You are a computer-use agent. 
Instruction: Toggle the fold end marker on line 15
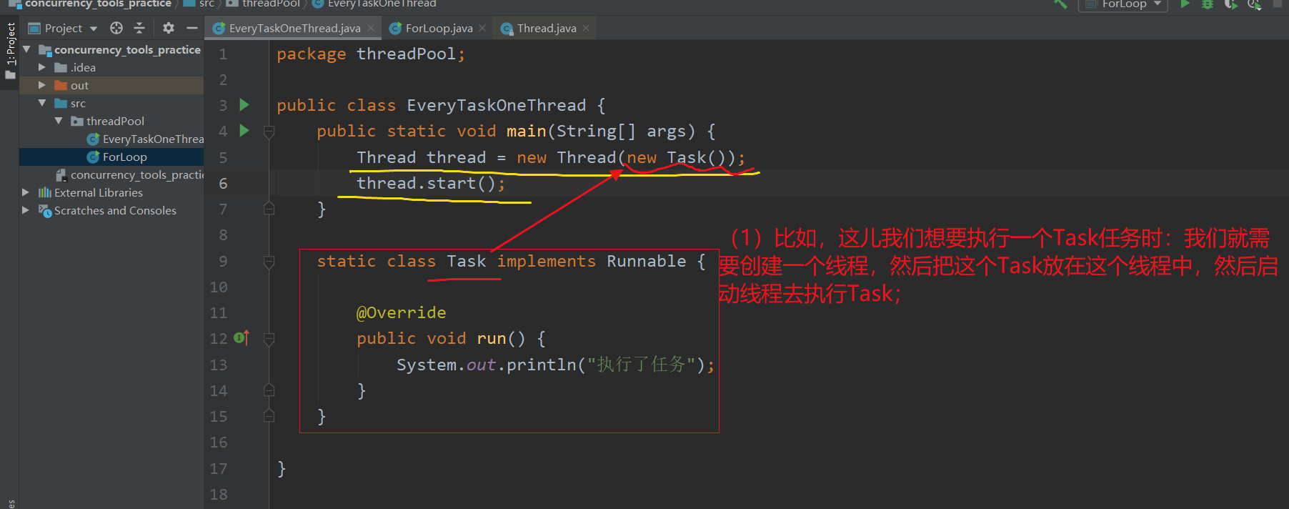click(x=269, y=416)
